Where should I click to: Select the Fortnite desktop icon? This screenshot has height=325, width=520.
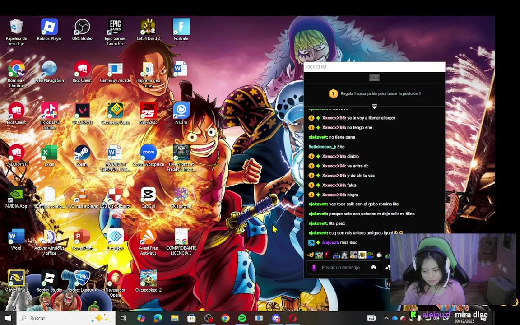pos(181,30)
